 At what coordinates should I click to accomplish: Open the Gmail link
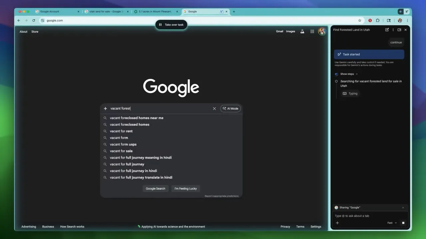click(x=280, y=32)
